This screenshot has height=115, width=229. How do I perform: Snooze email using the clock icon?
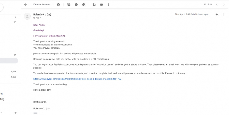click(x=76, y=5)
